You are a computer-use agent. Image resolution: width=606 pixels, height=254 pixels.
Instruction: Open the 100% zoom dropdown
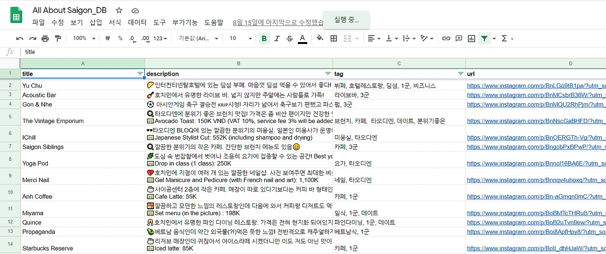tap(84, 38)
